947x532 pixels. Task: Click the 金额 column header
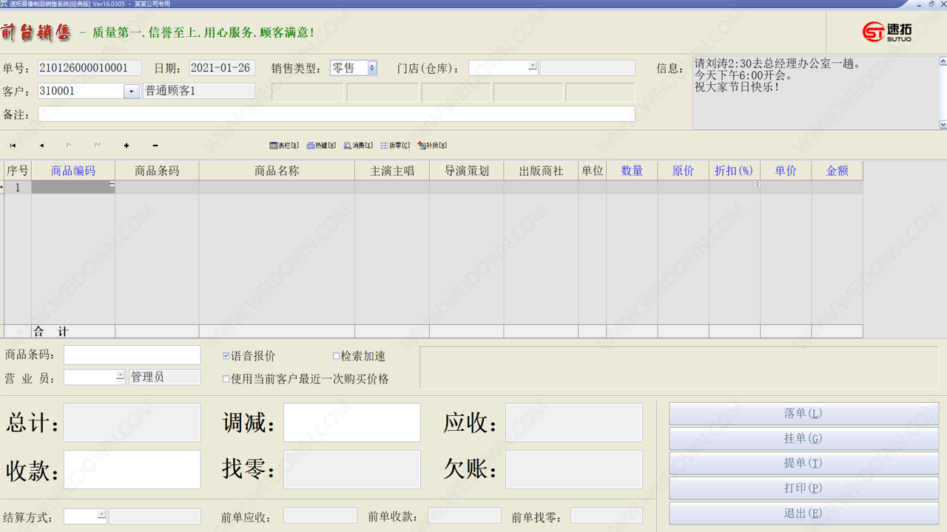[837, 171]
